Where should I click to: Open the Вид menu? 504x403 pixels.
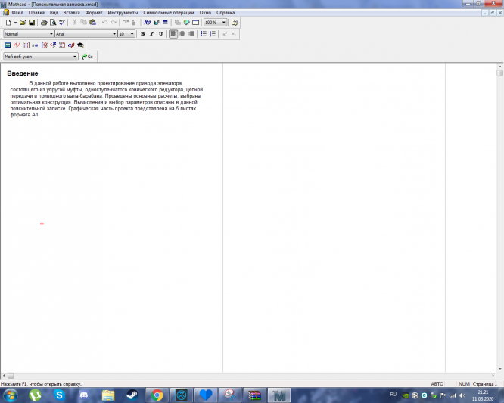[54, 13]
